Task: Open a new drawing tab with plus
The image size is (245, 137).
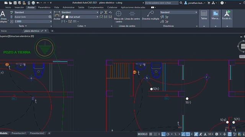Action: click(52, 31)
